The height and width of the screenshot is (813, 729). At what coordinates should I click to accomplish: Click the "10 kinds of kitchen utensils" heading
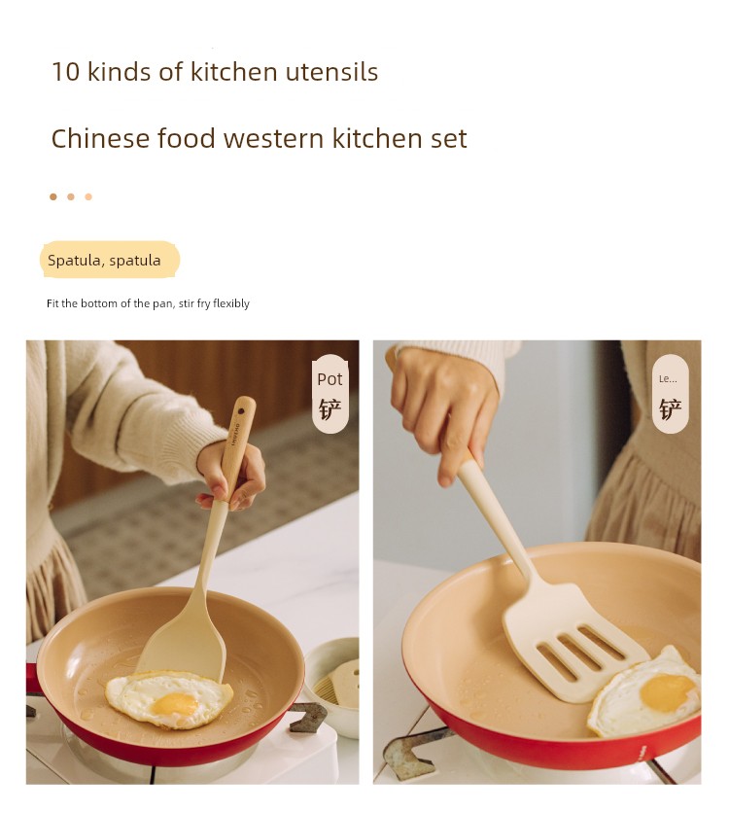[215, 72]
